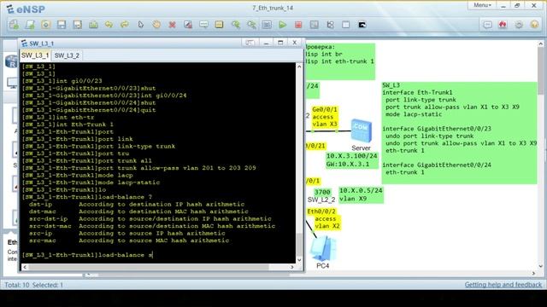547x307 pixels.
Task: Fit the topology to the screen
Action: coord(267,25)
